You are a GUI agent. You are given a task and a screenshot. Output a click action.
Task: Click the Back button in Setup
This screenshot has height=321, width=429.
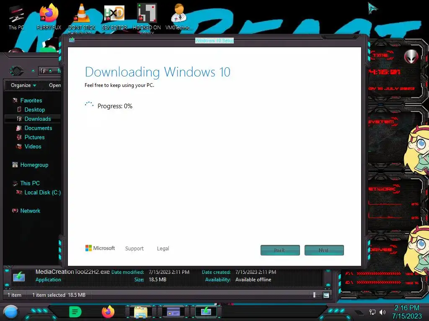click(x=280, y=250)
